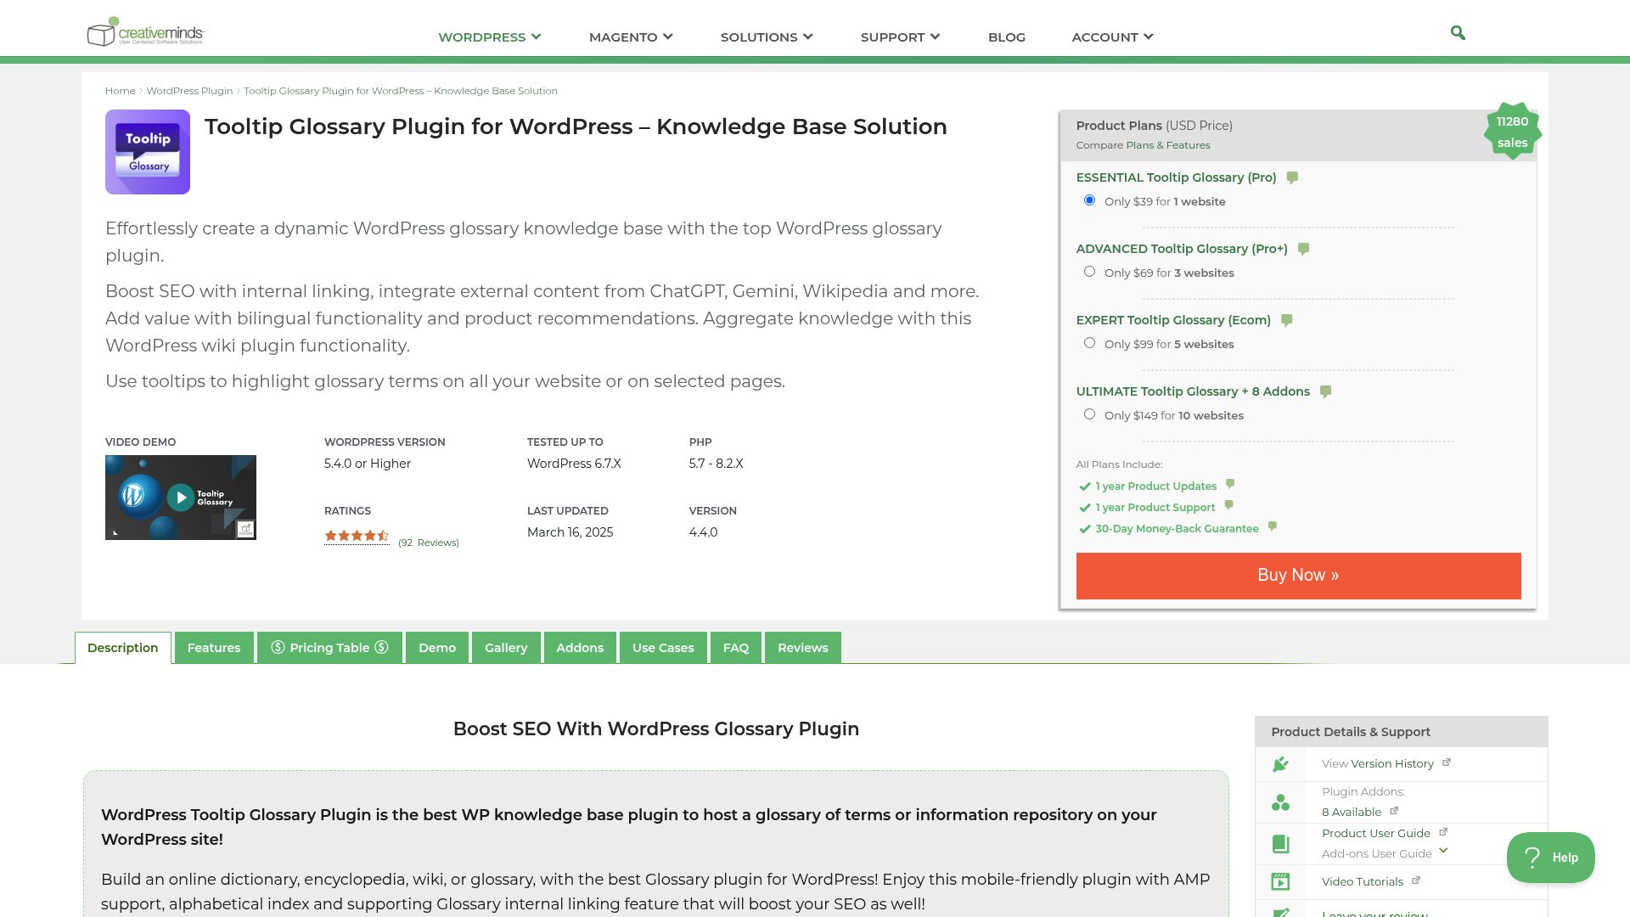
Task: Switch to the Features tab
Action: 213,647
